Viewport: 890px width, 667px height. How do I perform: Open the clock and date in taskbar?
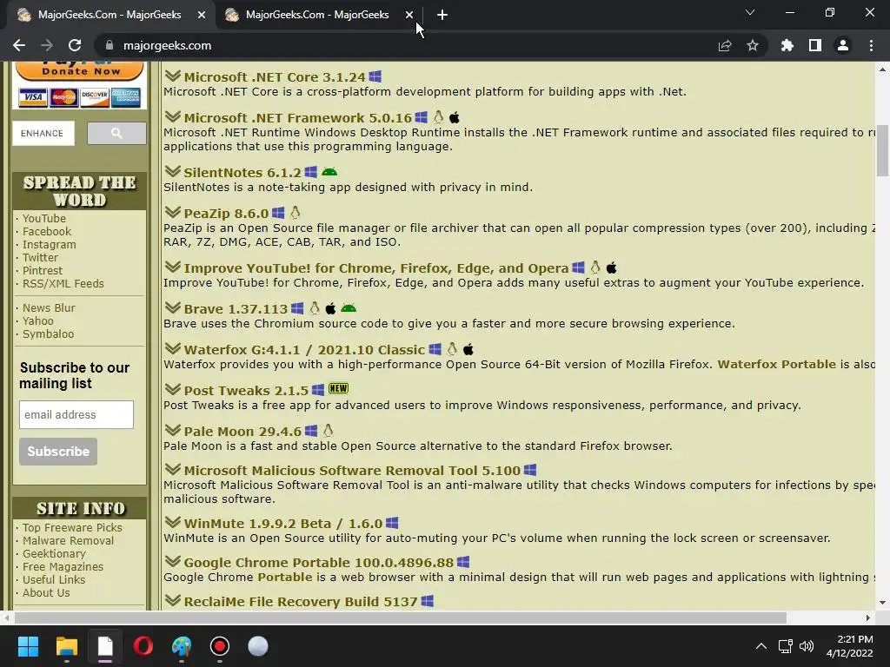point(850,646)
